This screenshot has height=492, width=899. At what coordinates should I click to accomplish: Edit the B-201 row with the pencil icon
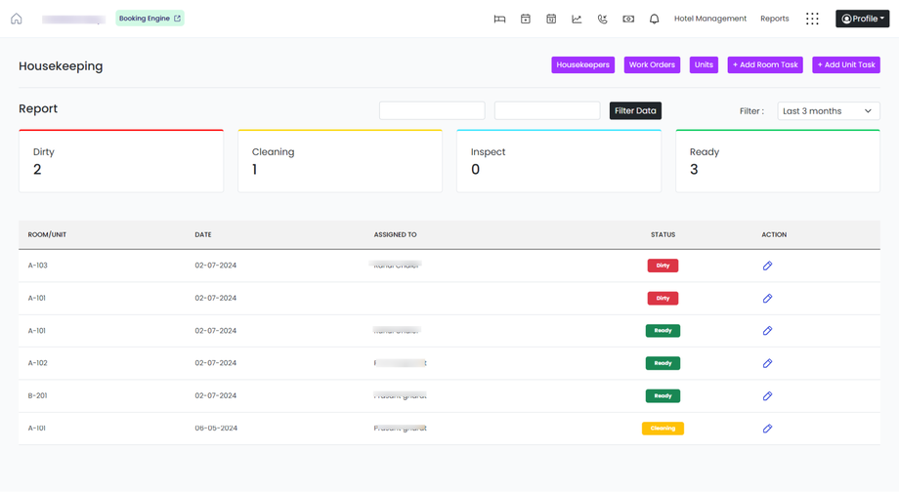pyautogui.click(x=767, y=395)
